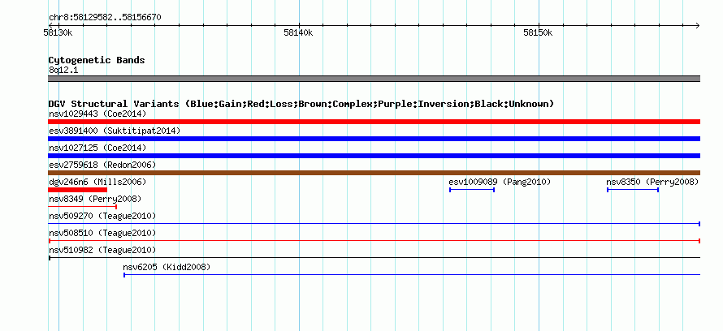Viewport: 723px width, 331px height.
Task: Click the 58130k ruler label
Action: pos(58,32)
